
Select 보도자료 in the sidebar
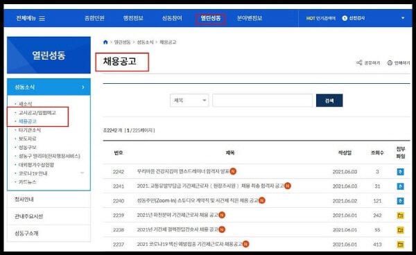pyautogui.click(x=28, y=139)
